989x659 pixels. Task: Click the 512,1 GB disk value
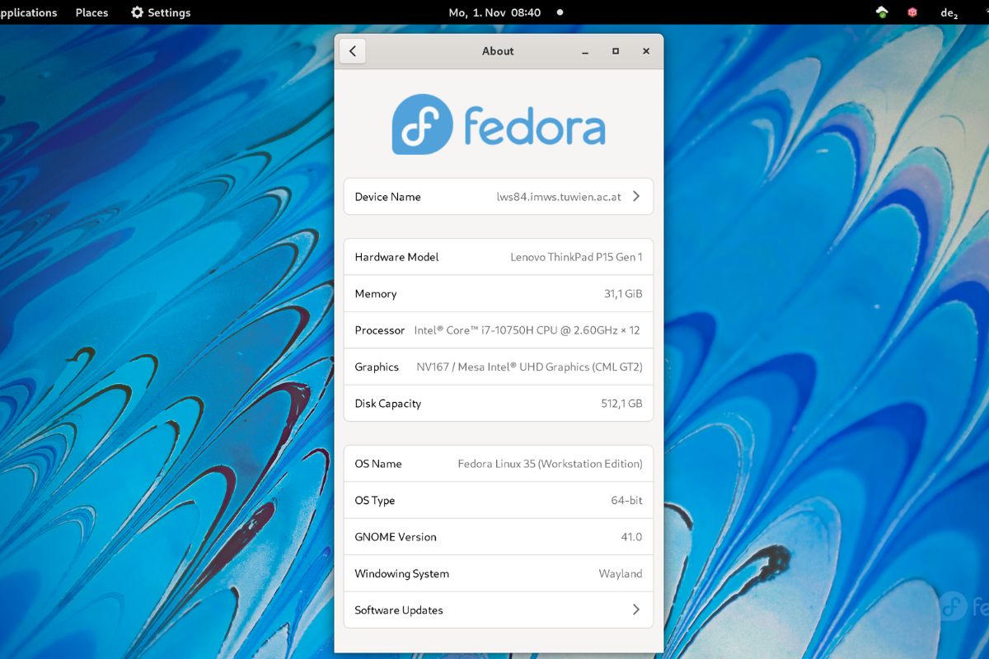pos(621,404)
